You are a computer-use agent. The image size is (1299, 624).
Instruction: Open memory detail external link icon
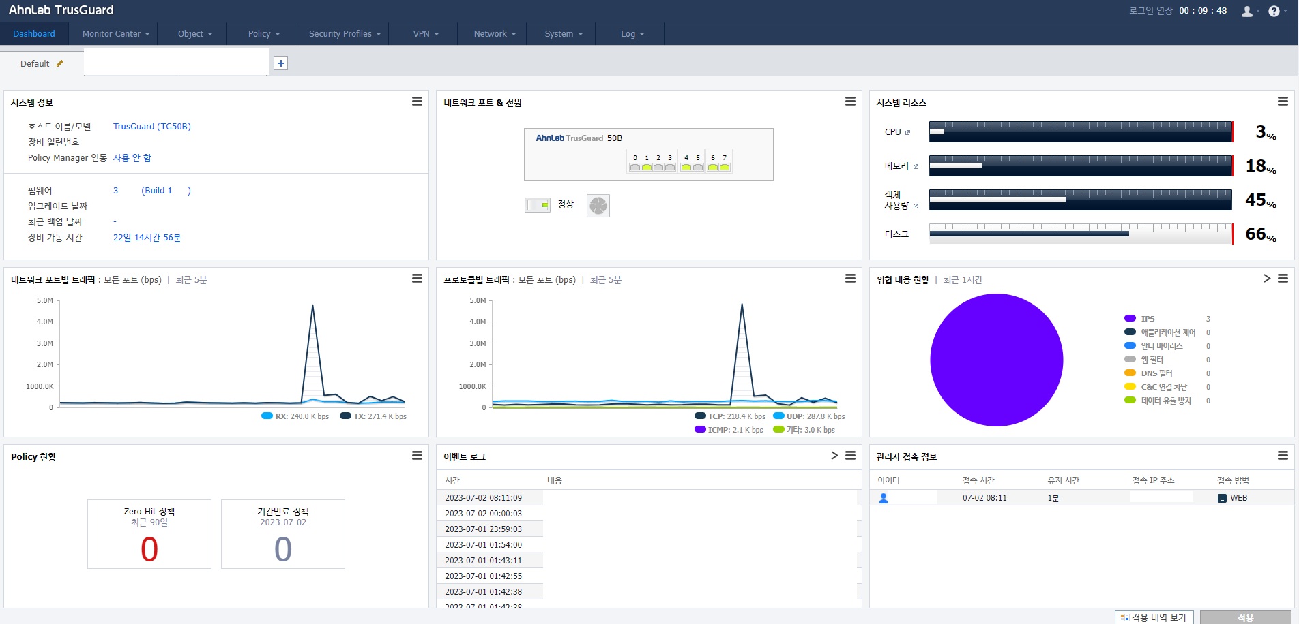pyautogui.click(x=916, y=167)
